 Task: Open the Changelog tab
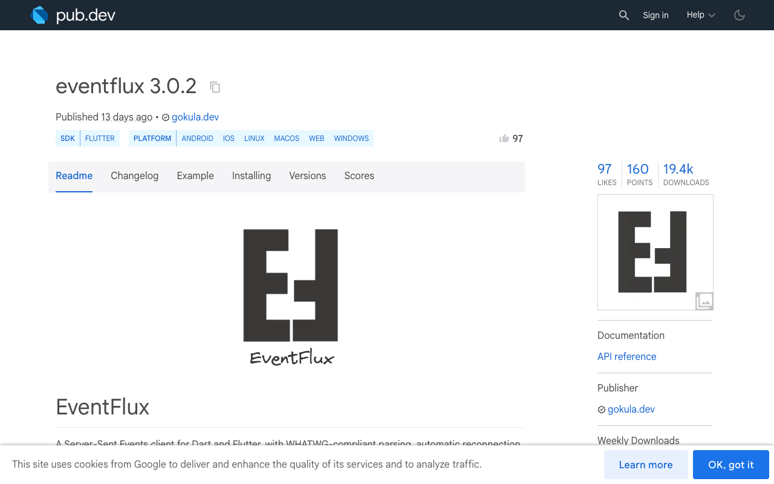(134, 176)
